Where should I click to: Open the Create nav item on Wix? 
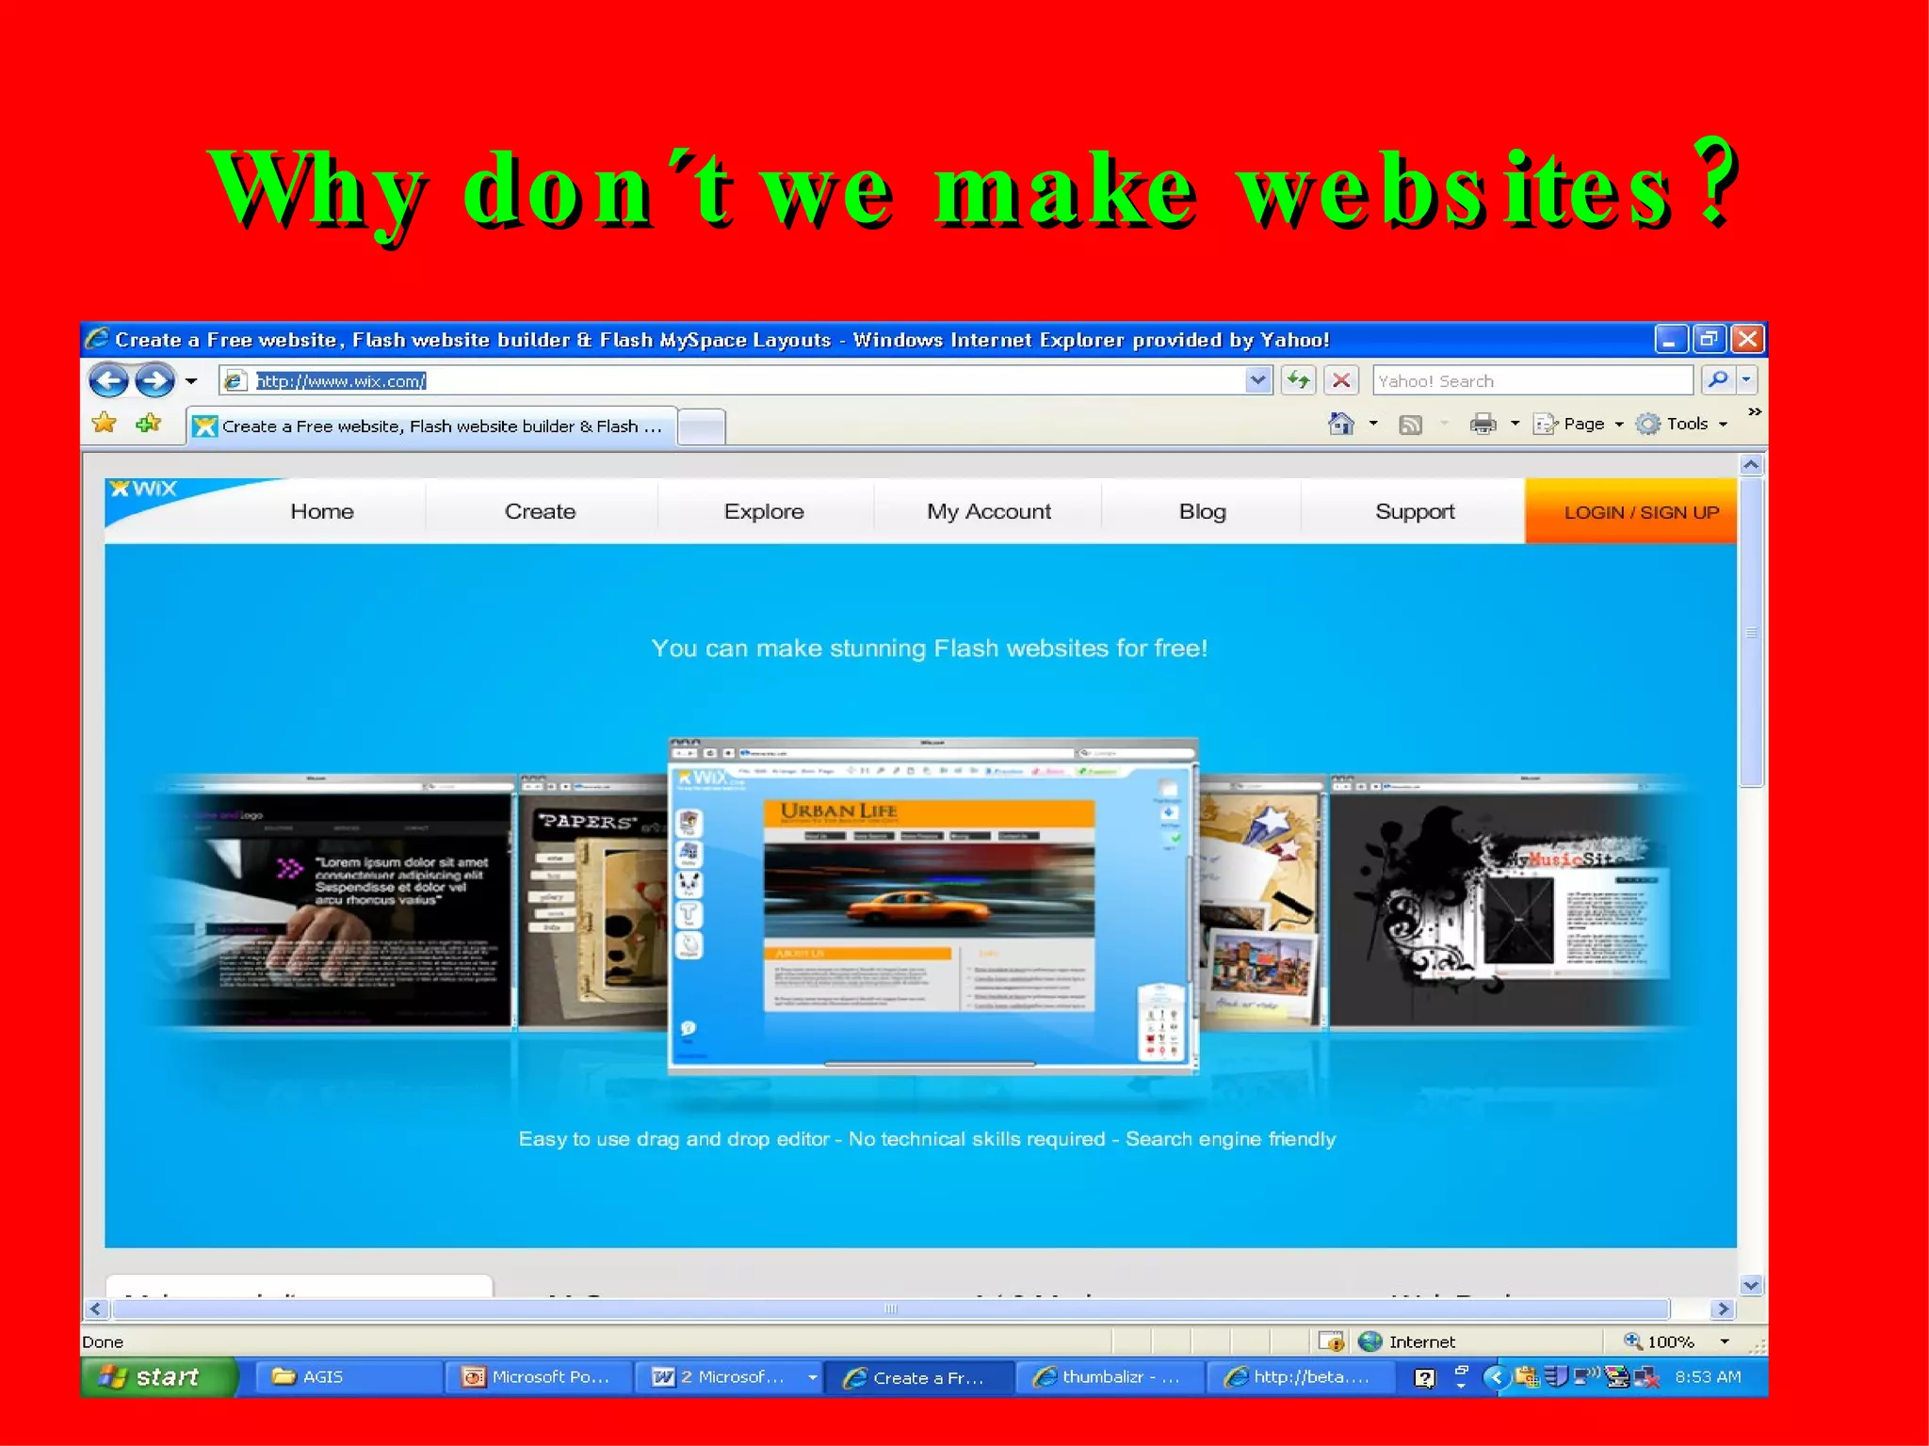pyautogui.click(x=540, y=511)
